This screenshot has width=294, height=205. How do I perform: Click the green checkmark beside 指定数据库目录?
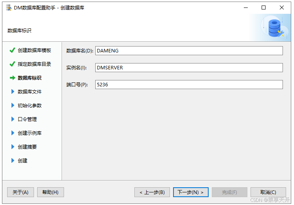12,64
